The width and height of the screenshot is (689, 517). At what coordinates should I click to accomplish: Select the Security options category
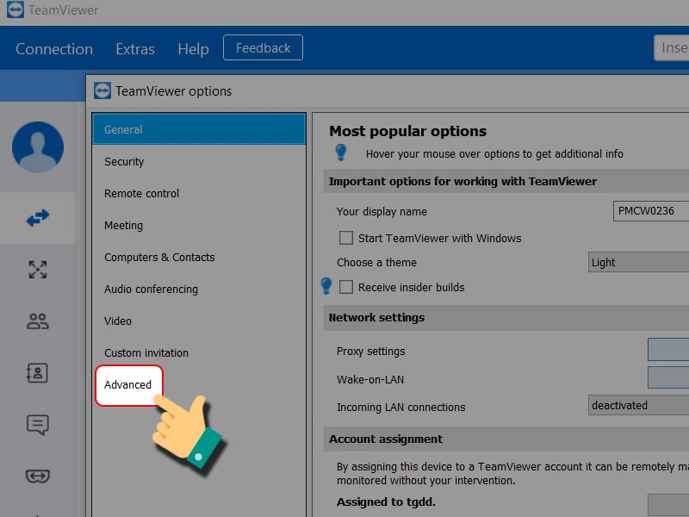point(199,161)
